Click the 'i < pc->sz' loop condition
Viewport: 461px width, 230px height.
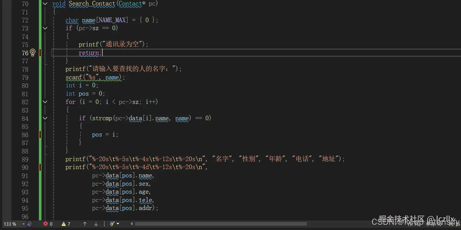pos(122,102)
